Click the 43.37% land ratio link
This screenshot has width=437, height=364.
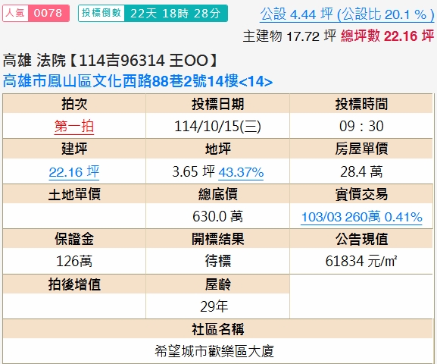(x=241, y=172)
